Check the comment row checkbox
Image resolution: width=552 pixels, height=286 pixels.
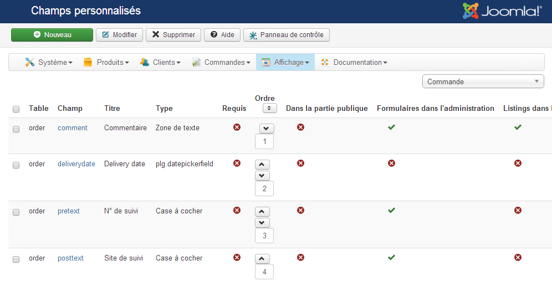click(x=16, y=129)
